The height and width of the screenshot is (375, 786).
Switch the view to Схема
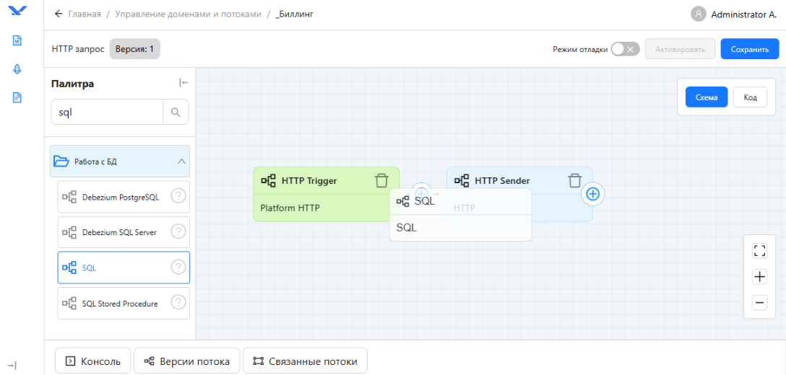[x=706, y=97]
